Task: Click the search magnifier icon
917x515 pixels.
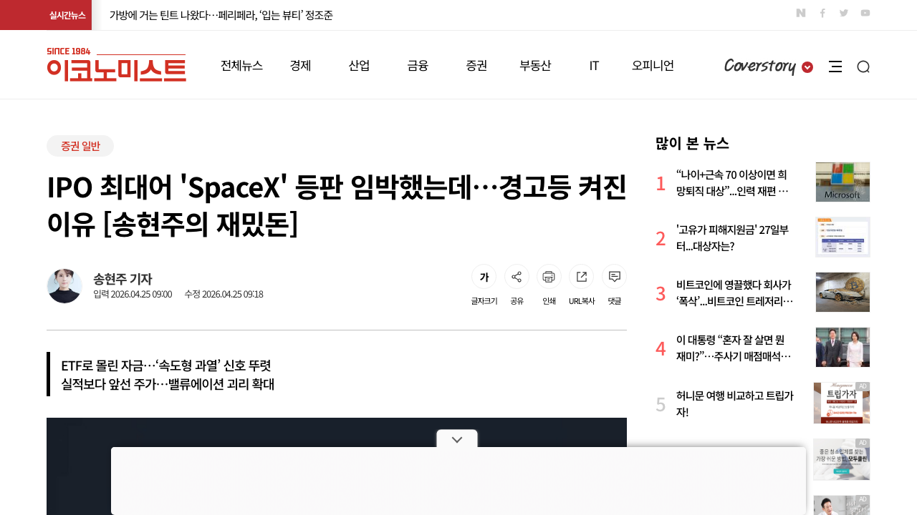Action: 863,67
